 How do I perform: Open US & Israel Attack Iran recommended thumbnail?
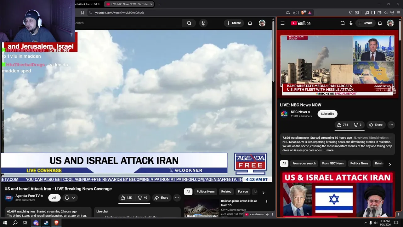point(338,195)
